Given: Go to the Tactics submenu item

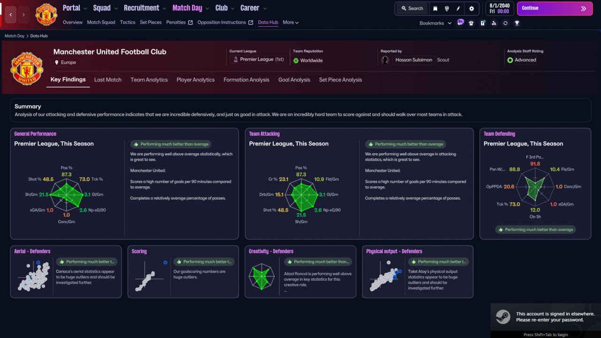Looking at the screenshot, I should pyautogui.click(x=127, y=23).
